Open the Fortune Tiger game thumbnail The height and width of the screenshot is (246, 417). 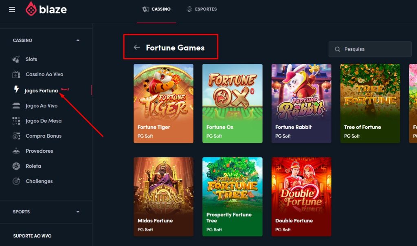click(163, 98)
